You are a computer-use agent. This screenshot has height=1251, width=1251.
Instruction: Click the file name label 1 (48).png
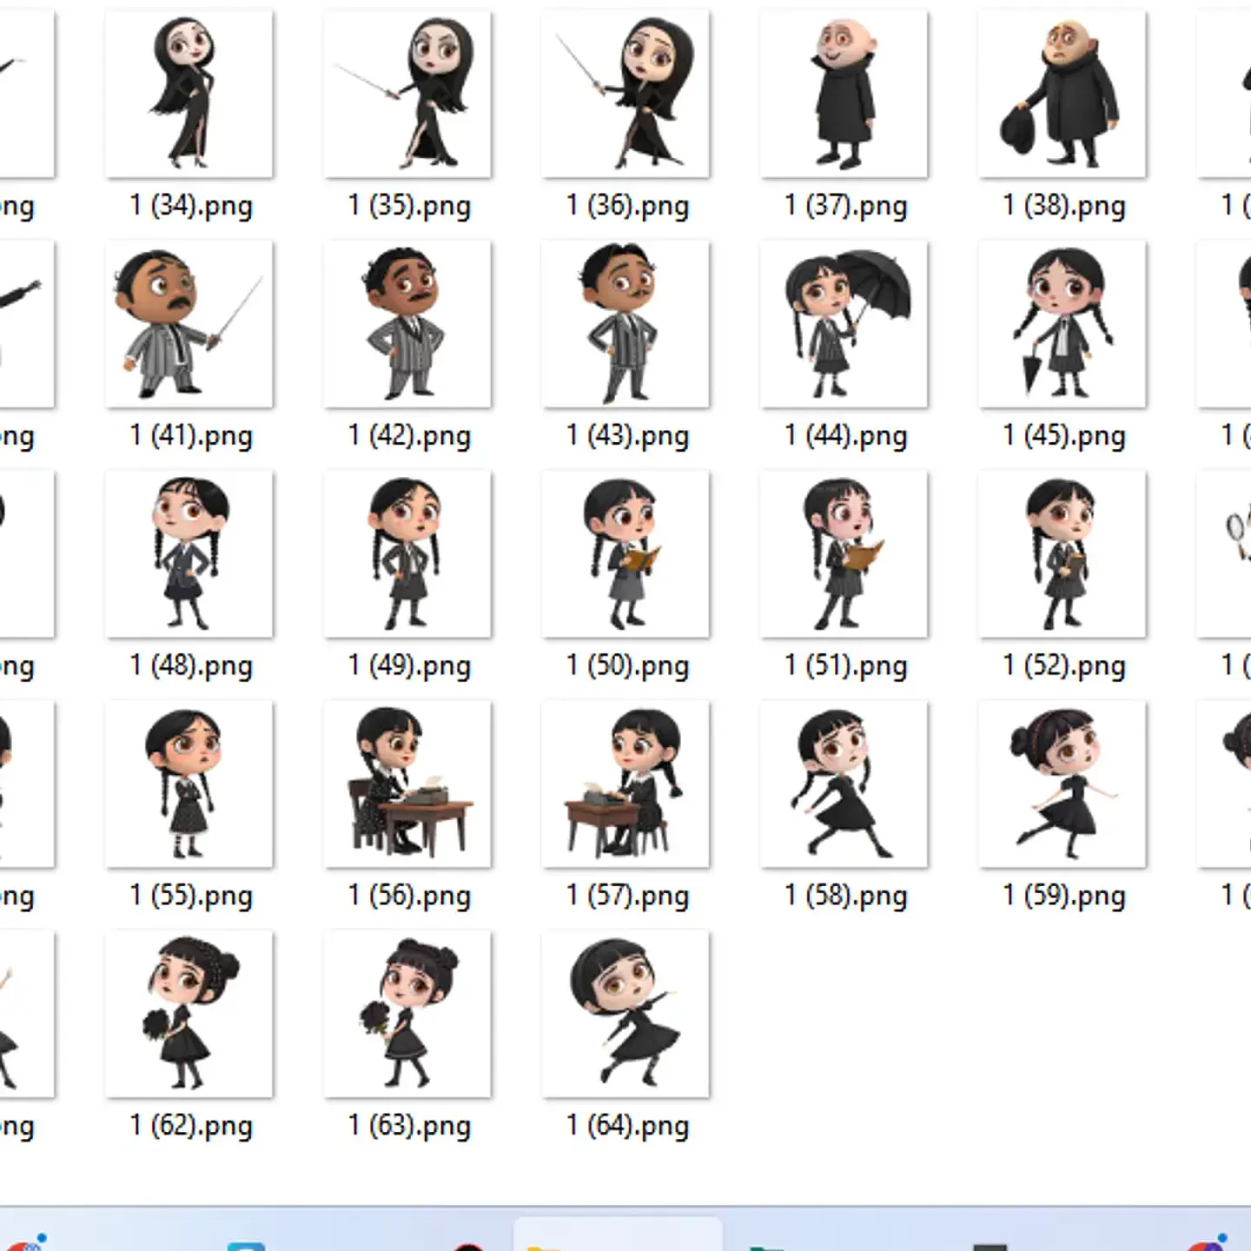pyautogui.click(x=191, y=666)
